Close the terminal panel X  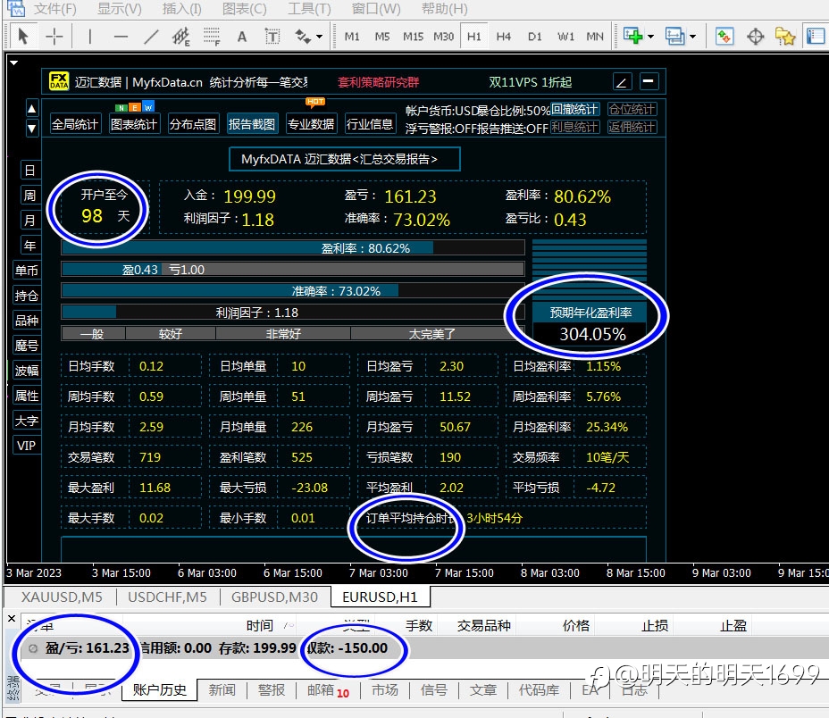12,618
